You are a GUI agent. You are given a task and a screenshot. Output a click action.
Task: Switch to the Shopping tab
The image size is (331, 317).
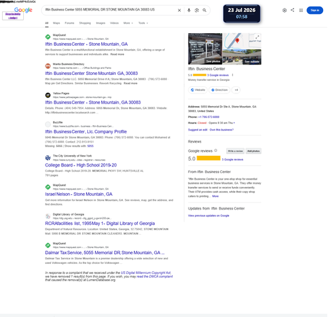pos(85,23)
